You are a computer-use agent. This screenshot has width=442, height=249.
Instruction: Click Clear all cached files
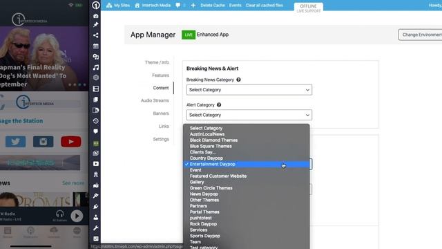[x=264, y=5]
